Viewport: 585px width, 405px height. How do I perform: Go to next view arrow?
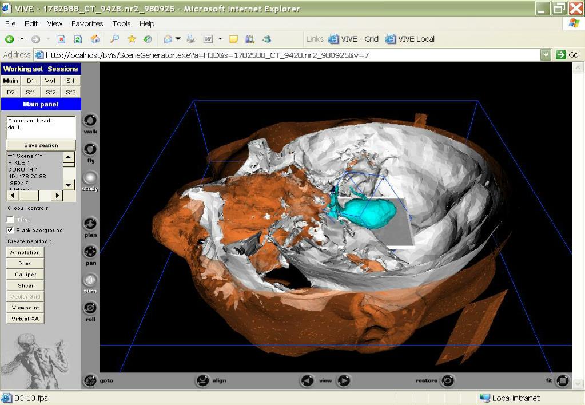[344, 381]
